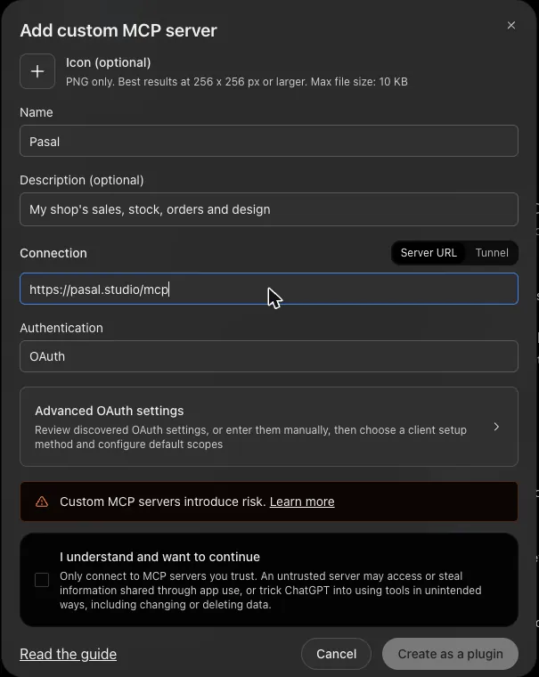The image size is (539, 677).
Task: Click the Name field containing Pasal
Action: (269, 141)
